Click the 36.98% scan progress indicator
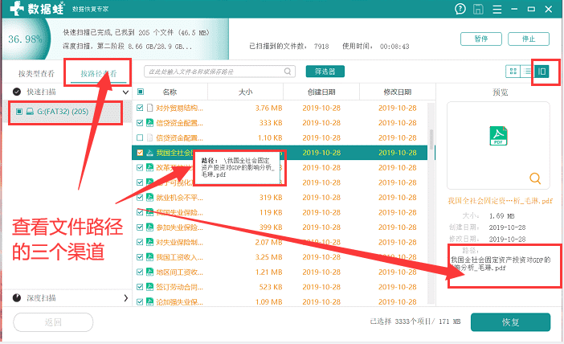 point(25,39)
